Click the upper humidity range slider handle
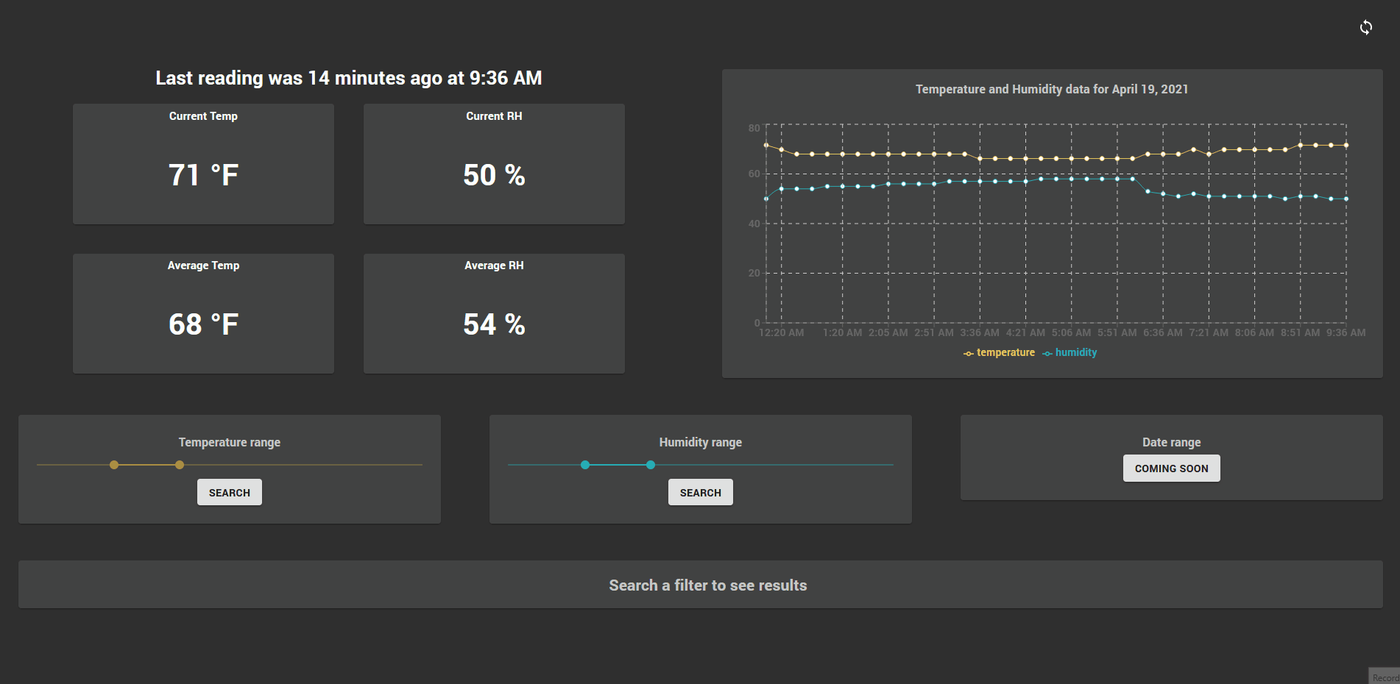Screen dimensions: 1400x684 point(651,465)
